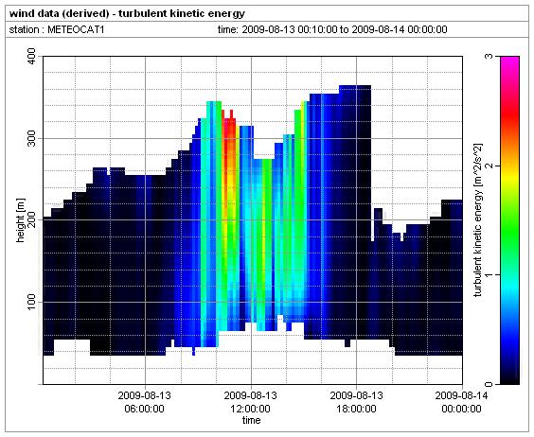
Task: Click the '2009-08-13 06:00:00' time tick label
Action: (x=145, y=402)
